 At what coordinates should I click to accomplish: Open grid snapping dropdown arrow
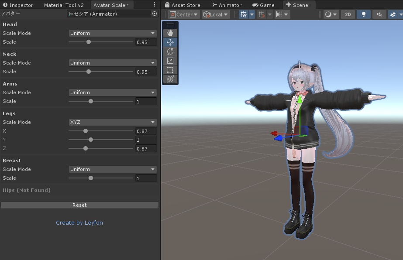[x=269, y=15]
